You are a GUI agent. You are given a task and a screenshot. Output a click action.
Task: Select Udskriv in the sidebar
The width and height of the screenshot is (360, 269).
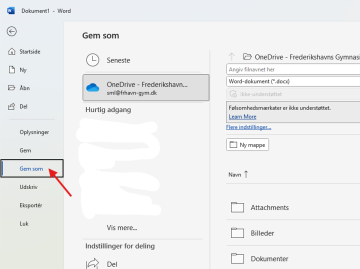pyautogui.click(x=28, y=187)
